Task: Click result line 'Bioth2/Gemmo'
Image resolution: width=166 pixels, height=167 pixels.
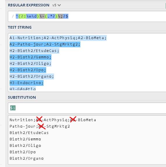Action: click(x=25, y=139)
